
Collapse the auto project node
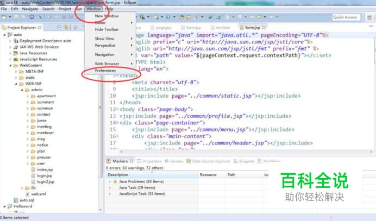point(4,35)
